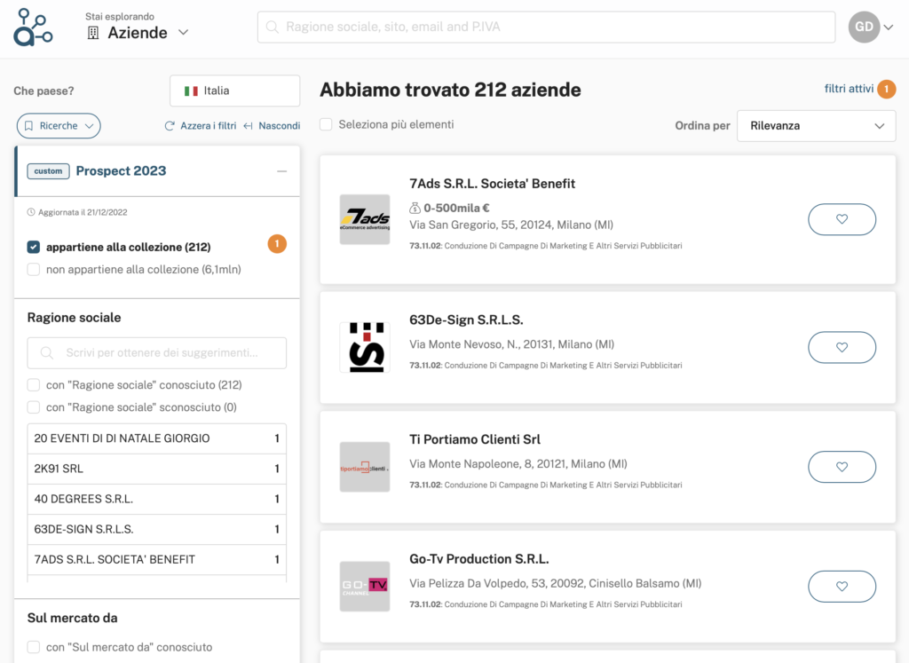This screenshot has width=909, height=663.
Task: Open the 7Ads S.R.L. Societa' Benefit company title
Action: pos(492,184)
